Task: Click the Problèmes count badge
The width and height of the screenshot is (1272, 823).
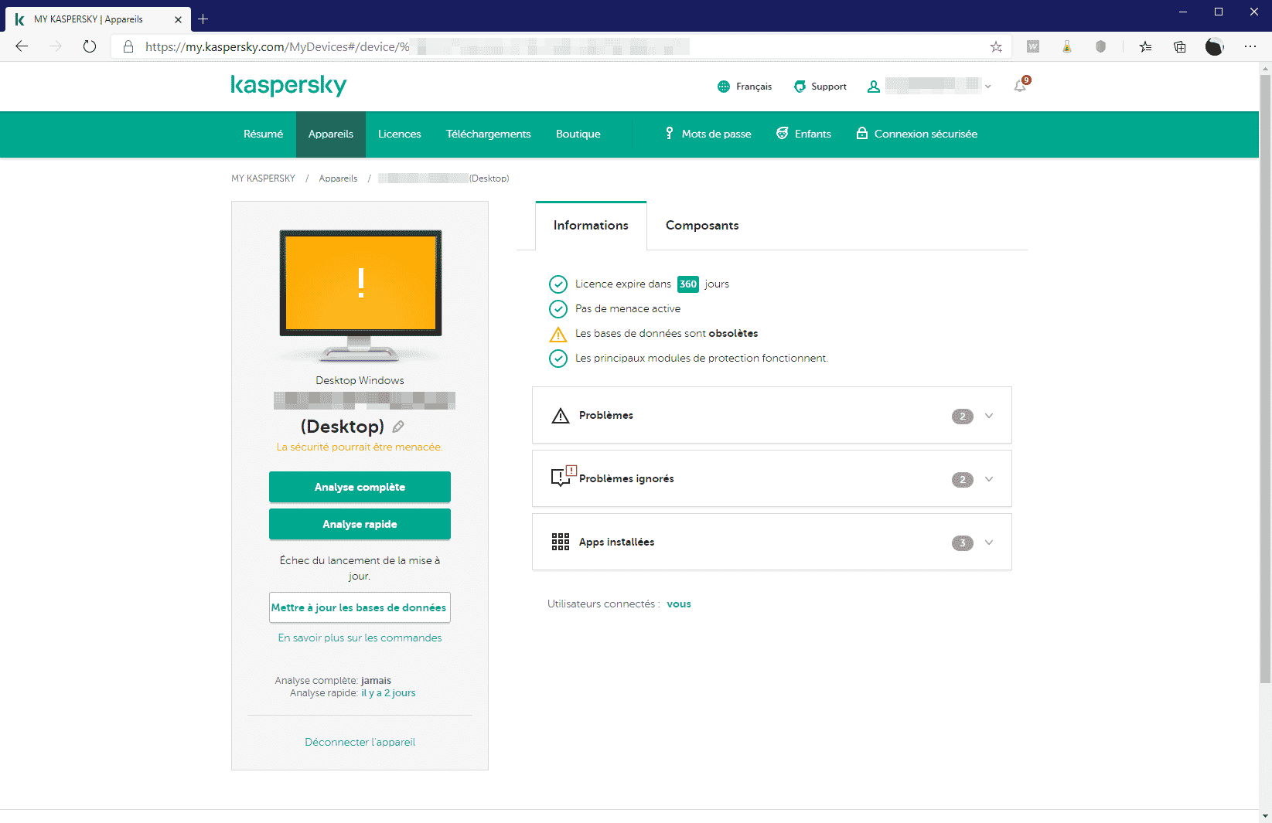Action: (x=963, y=417)
